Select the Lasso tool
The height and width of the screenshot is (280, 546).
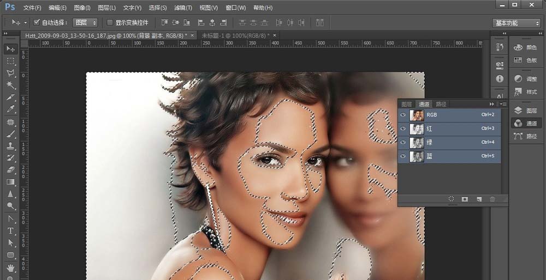(10, 73)
